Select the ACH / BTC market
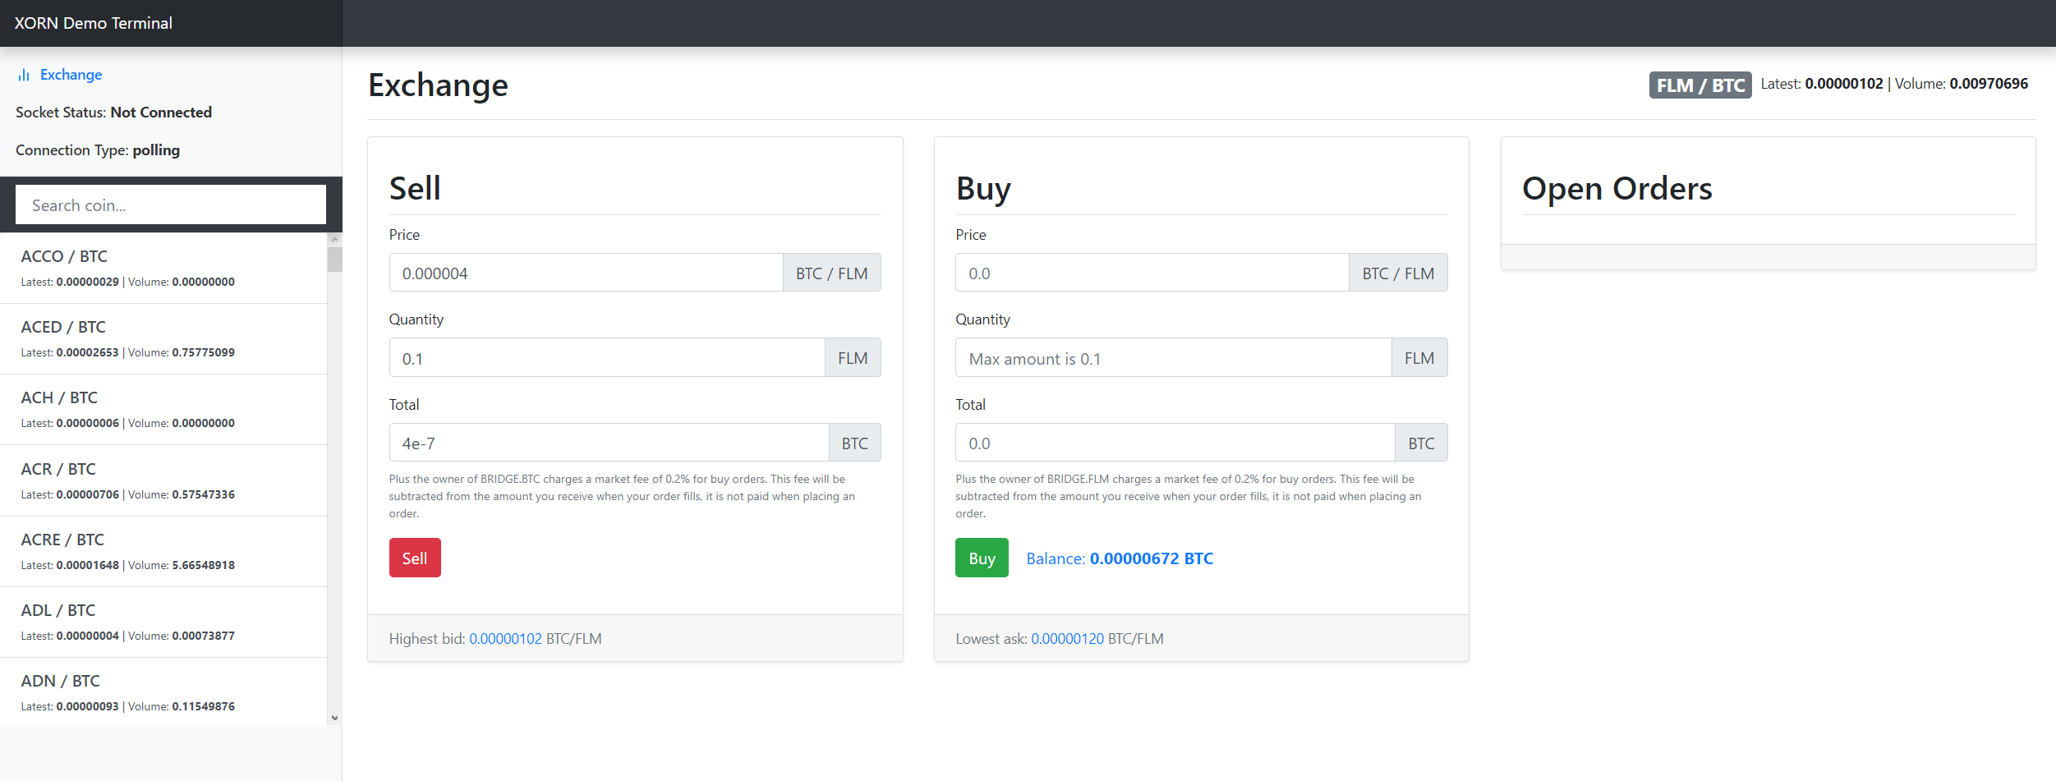Image resolution: width=2056 pixels, height=781 pixels. (x=163, y=410)
